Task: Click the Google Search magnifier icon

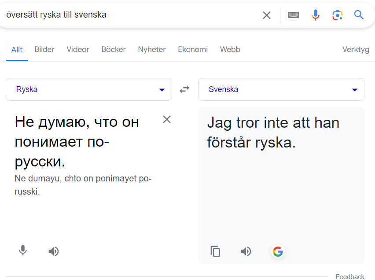Action: tap(359, 15)
